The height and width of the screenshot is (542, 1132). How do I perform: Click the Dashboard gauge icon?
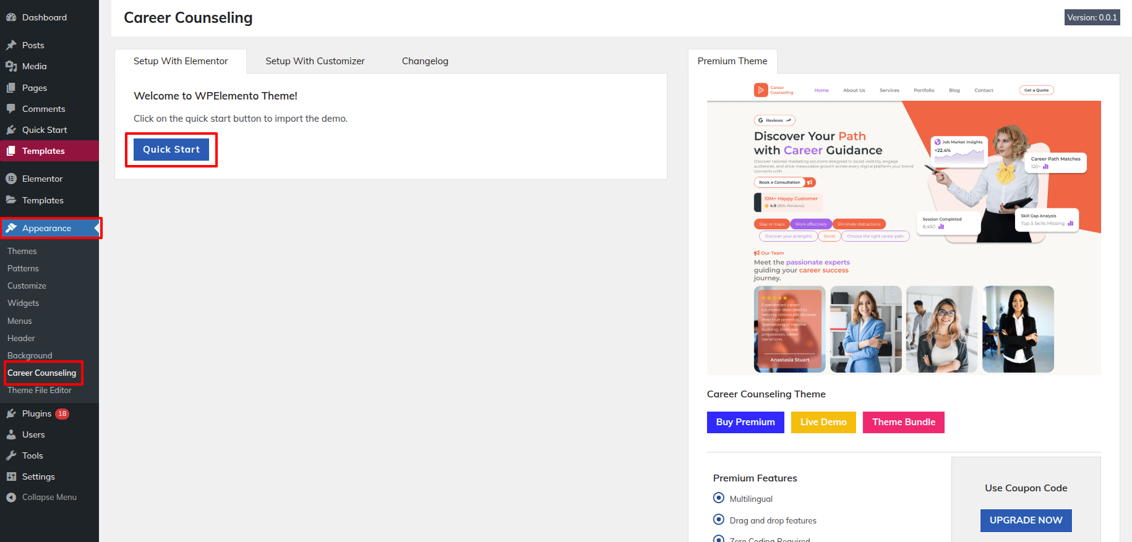(x=11, y=17)
